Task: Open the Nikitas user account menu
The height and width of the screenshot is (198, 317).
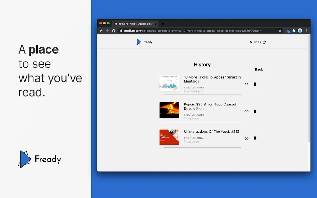Action: click(x=258, y=42)
